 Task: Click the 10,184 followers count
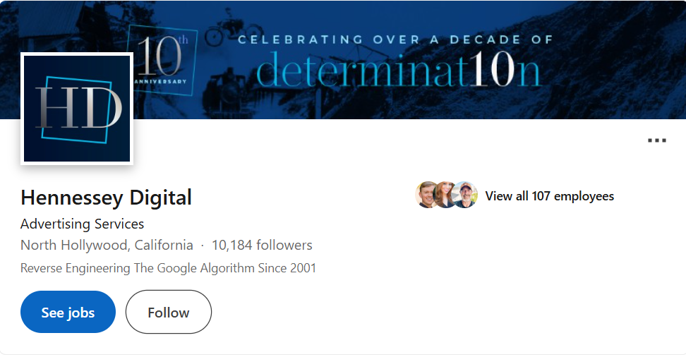point(262,246)
